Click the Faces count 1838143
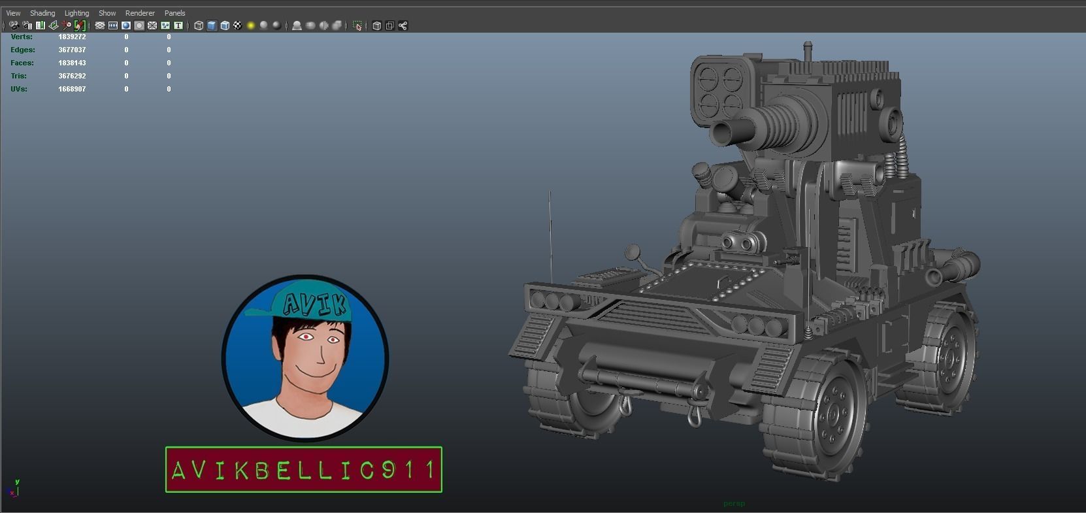Image resolution: width=1086 pixels, height=513 pixels. pyautogui.click(x=72, y=63)
